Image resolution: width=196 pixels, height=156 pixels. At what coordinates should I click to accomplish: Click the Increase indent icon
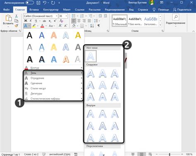pos(105,16)
